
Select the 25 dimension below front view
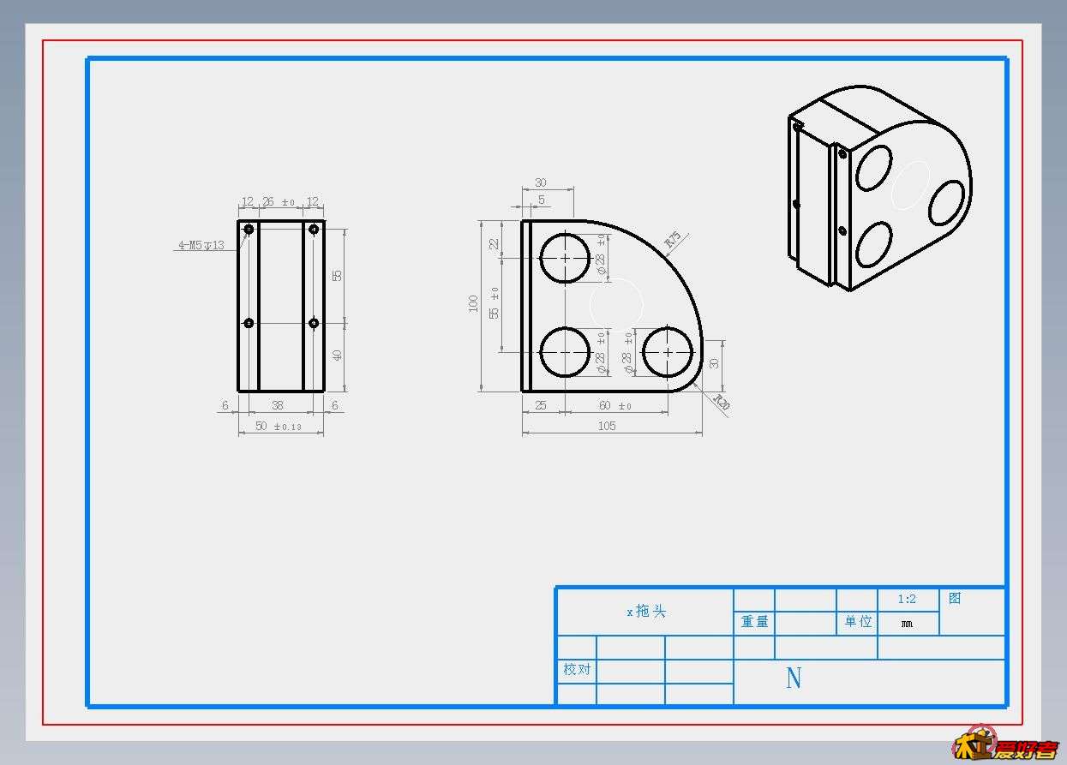[x=541, y=405]
